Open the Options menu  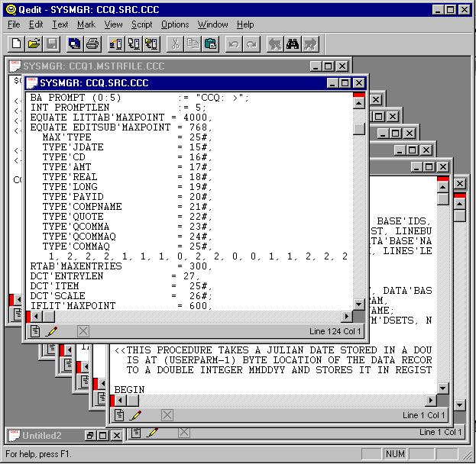pos(175,24)
